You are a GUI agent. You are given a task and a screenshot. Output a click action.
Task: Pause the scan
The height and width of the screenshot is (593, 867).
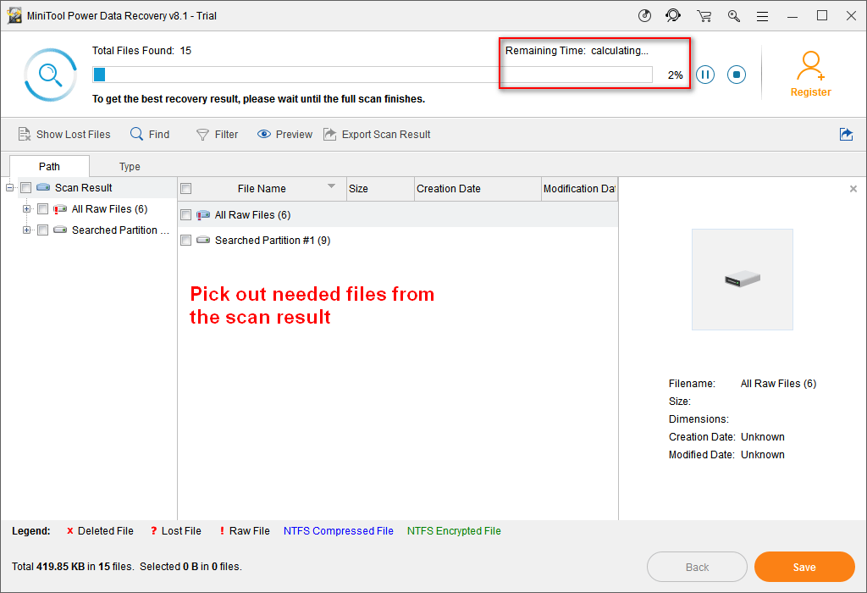[x=705, y=75]
